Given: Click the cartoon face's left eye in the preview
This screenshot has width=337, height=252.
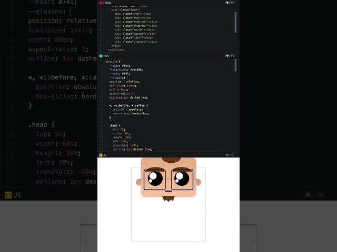Looking at the screenshot, I should [x=155, y=178].
